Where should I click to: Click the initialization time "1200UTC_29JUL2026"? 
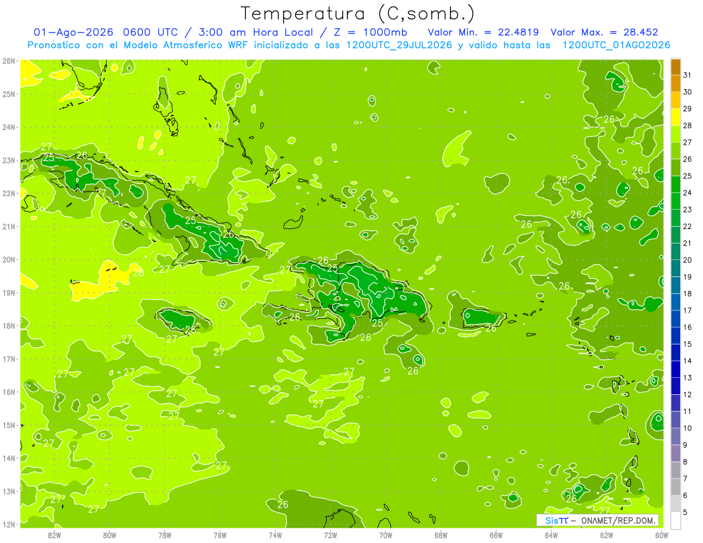coord(400,45)
